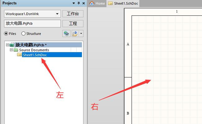
Task: Click the 放大电路.PrjPcb project field
Action: pyautogui.click(x=32, y=23)
